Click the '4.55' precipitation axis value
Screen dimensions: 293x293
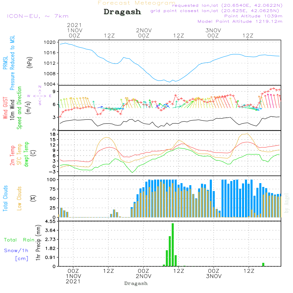click(x=50, y=222)
